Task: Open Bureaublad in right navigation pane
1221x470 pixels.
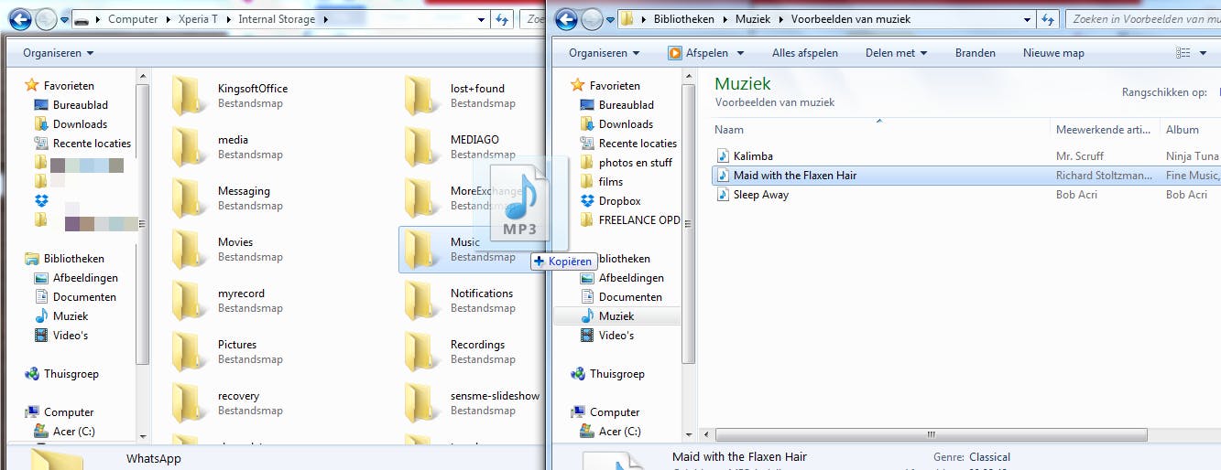Action: (617, 104)
